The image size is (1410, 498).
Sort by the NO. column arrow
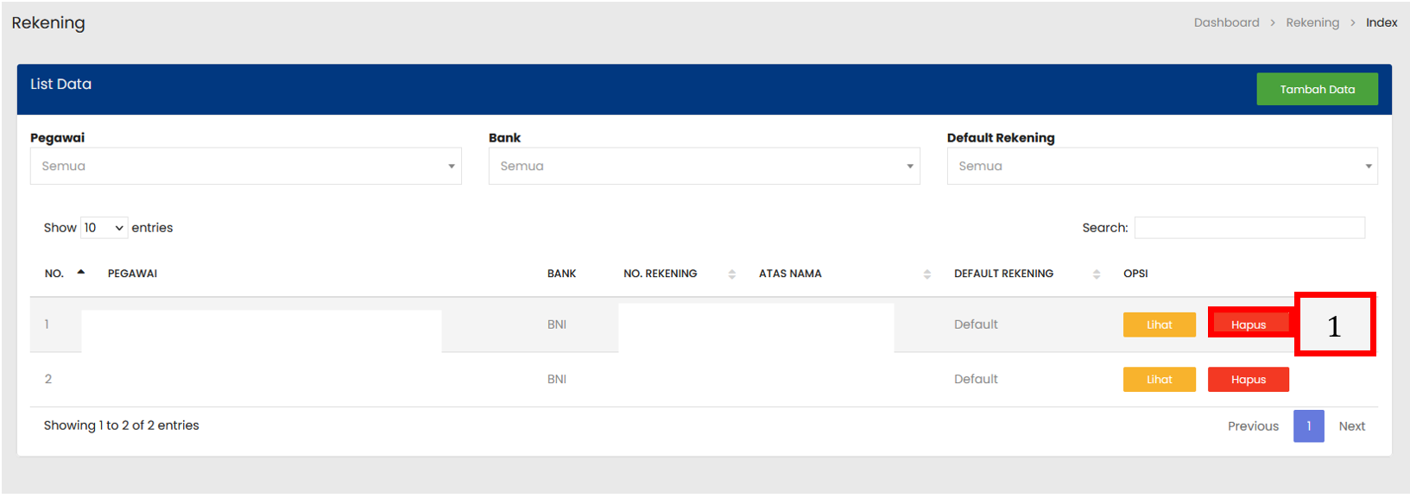80,273
